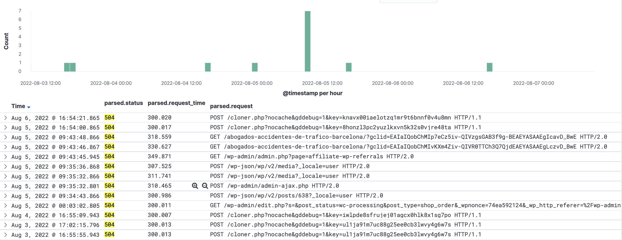622x240 pixels.
Task: Click the sort arrow next to Time
Action: pyautogui.click(x=29, y=107)
